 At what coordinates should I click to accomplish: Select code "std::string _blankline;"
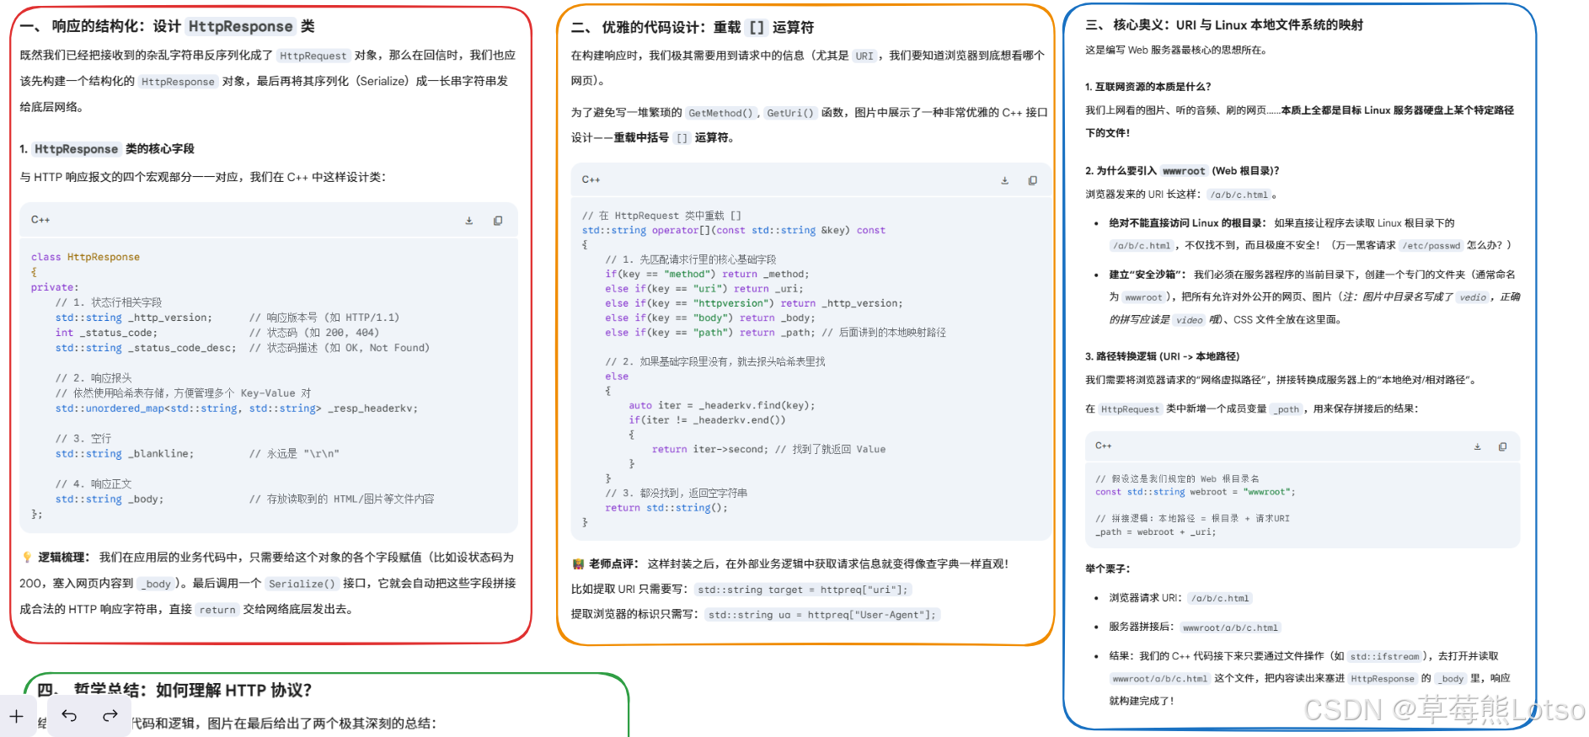point(125,454)
